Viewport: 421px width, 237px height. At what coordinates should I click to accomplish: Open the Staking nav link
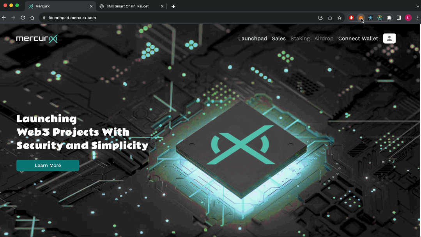coord(300,38)
